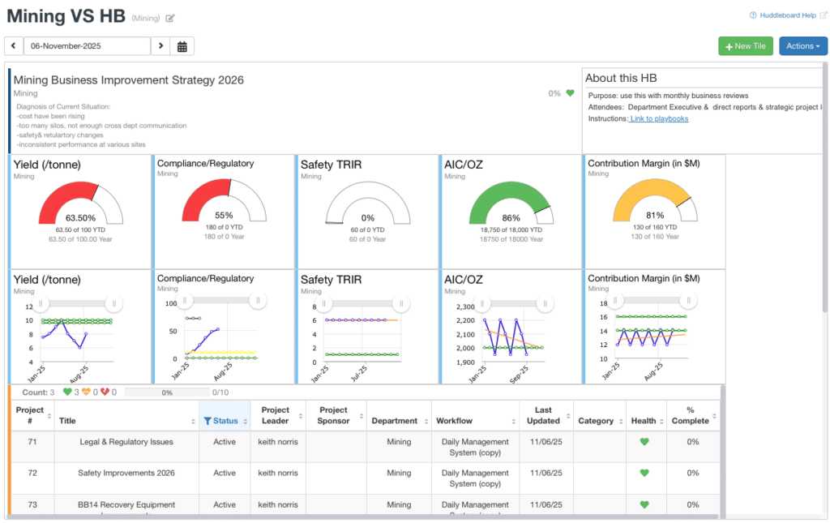The image size is (830, 523).
Task: Click the green heart on strategy tile
Action: [570, 93]
